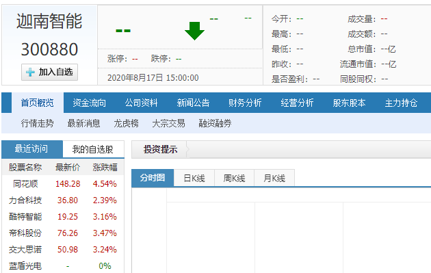This screenshot has height=273, width=431.
Task: Click price 148.28 of 同花顺
Action: pos(68,183)
